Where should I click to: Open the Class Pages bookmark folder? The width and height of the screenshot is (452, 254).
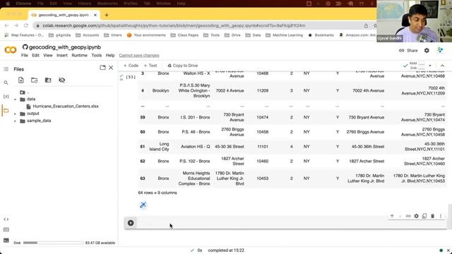click(x=184, y=35)
